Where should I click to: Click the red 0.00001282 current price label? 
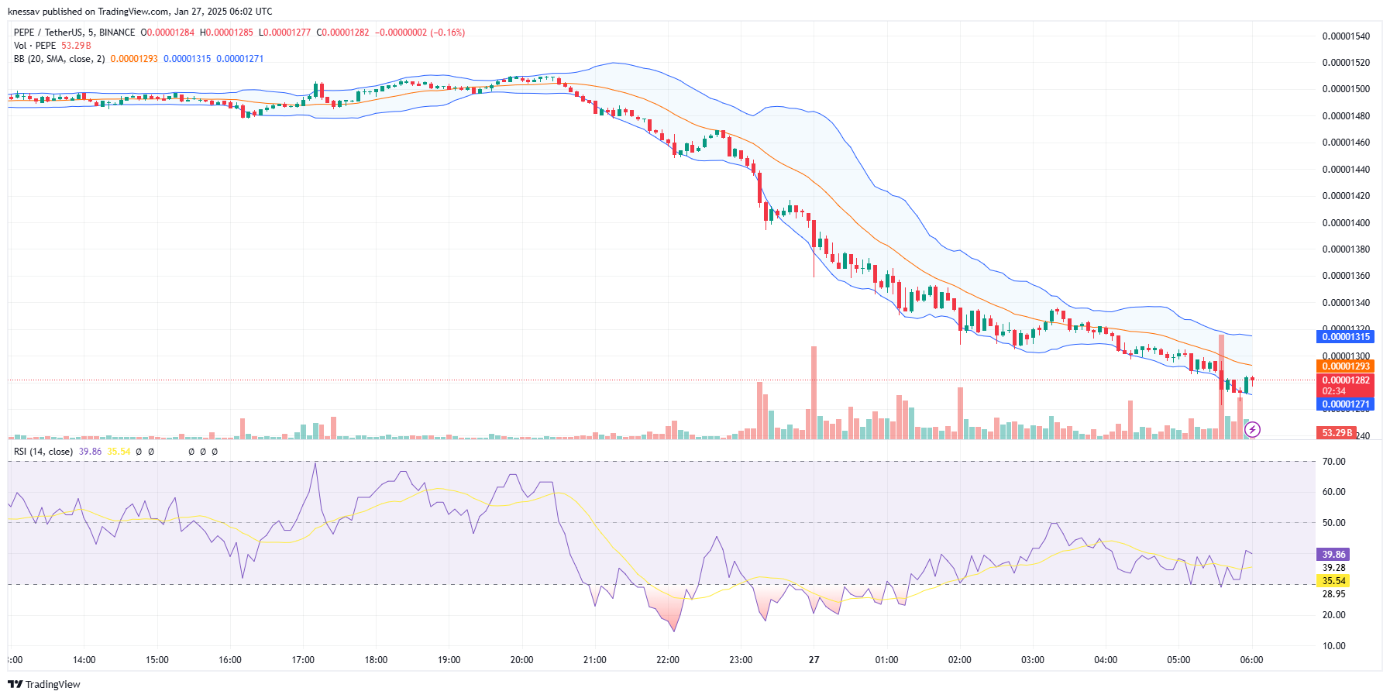pos(1346,380)
